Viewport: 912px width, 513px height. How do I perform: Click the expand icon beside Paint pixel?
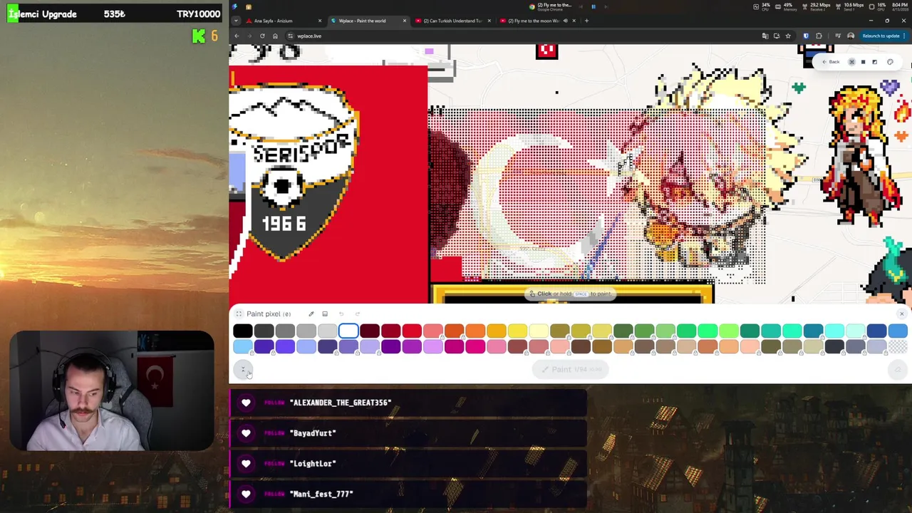click(x=239, y=313)
